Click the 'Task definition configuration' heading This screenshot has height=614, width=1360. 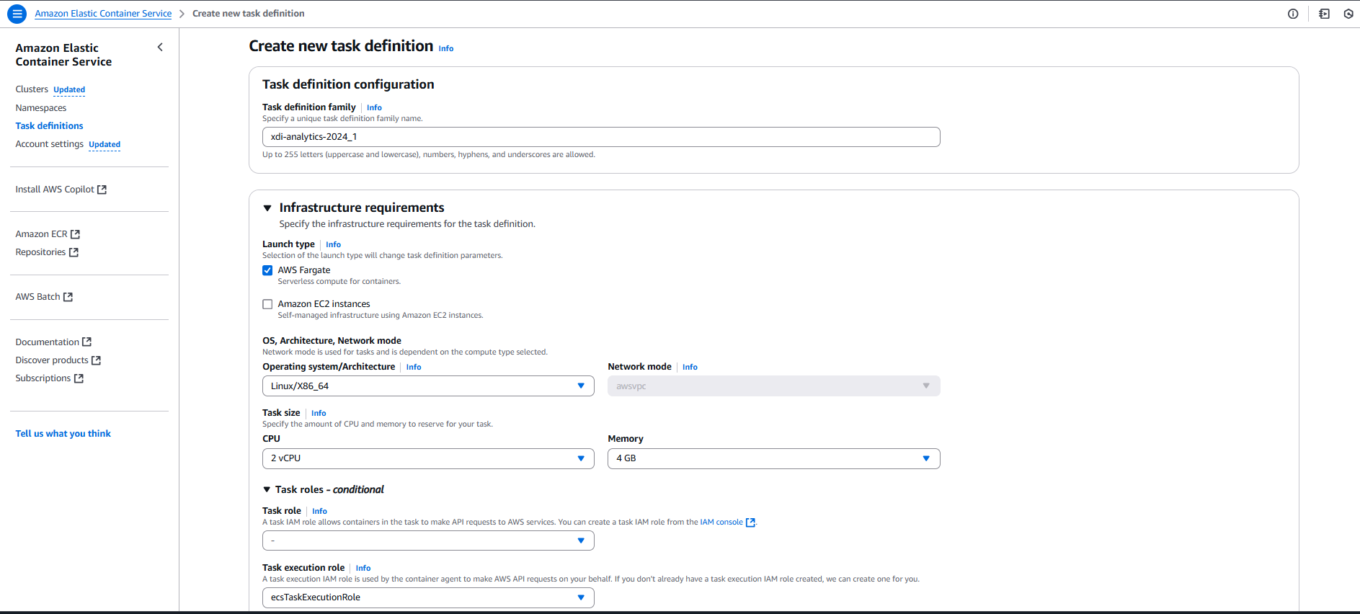point(348,84)
